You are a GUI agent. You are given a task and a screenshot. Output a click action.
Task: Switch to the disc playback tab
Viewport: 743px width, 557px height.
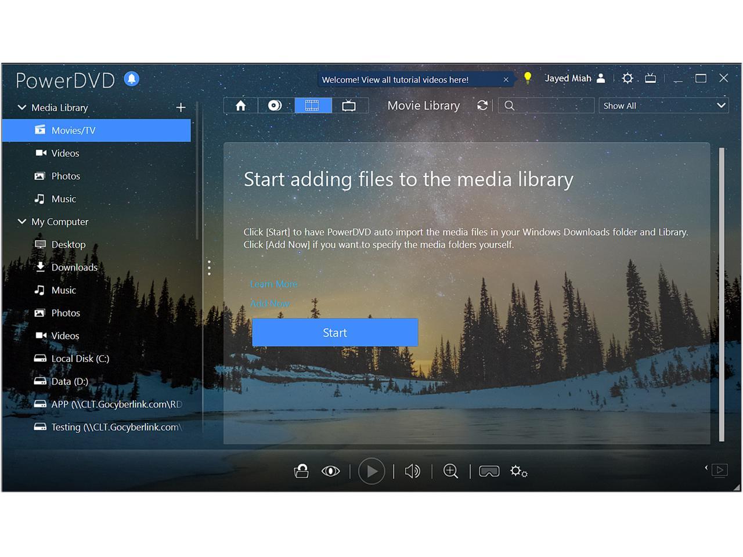pos(275,106)
